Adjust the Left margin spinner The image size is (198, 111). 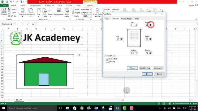point(122,39)
